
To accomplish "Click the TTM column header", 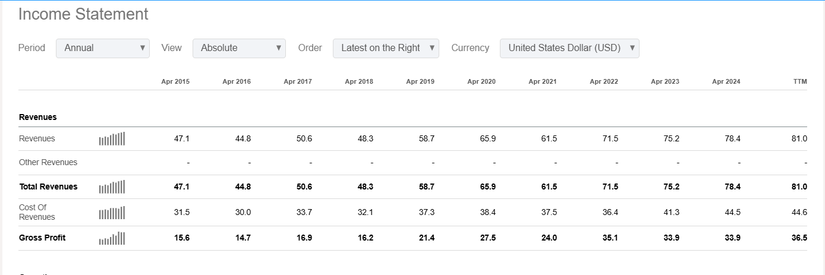I will [x=800, y=81].
